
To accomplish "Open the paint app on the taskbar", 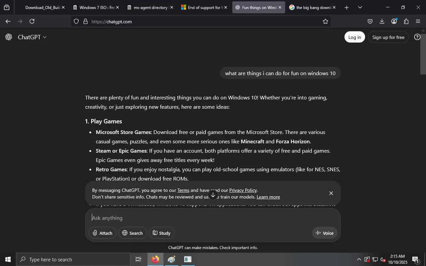I will (x=171, y=259).
